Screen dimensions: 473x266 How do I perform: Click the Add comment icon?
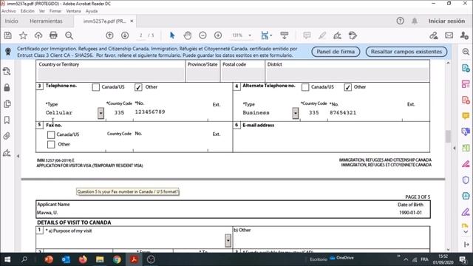tap(307, 35)
